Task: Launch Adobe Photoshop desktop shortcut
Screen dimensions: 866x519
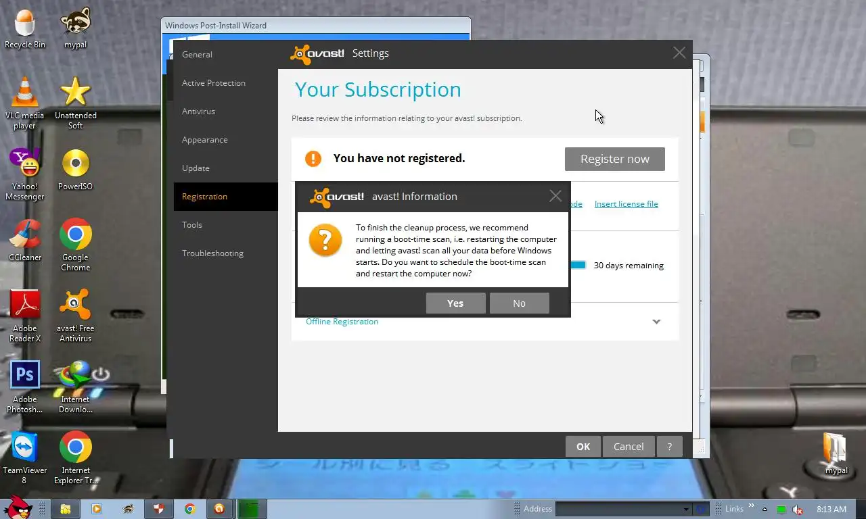Action: [x=25, y=387]
